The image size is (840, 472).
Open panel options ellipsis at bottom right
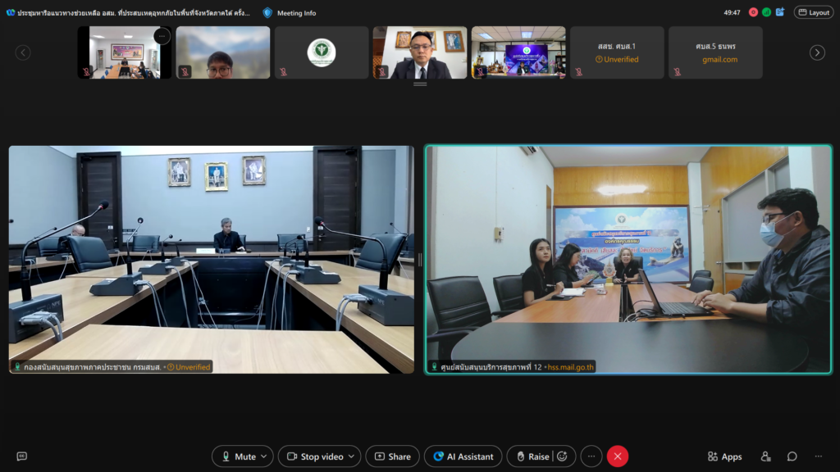[818, 456]
